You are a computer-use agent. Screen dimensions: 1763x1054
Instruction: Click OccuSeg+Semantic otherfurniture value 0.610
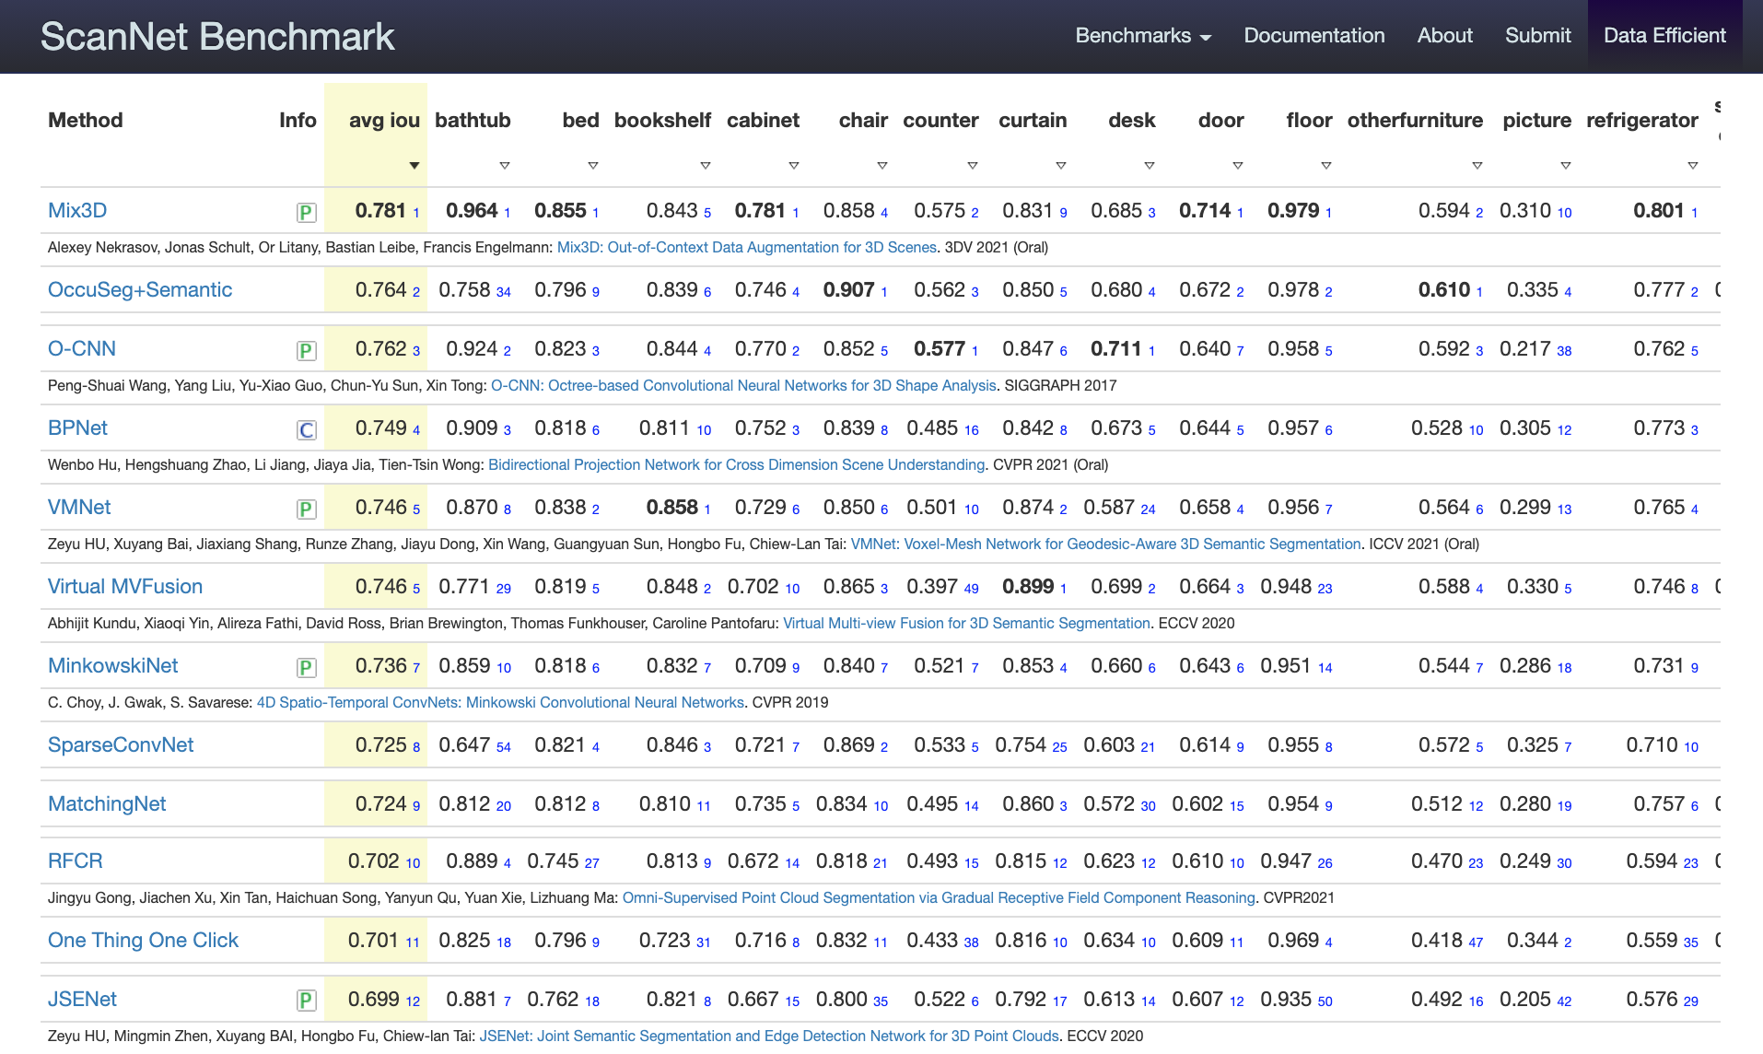pos(1443,289)
